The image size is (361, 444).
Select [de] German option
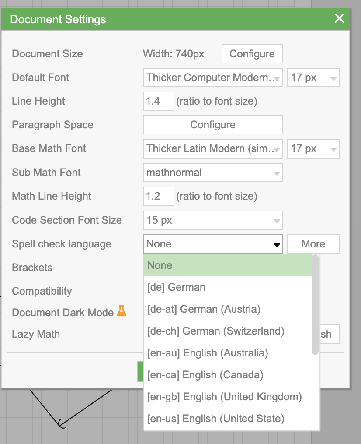pos(228,287)
